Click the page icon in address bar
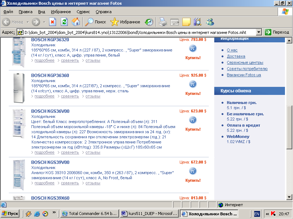 pos(20,32)
